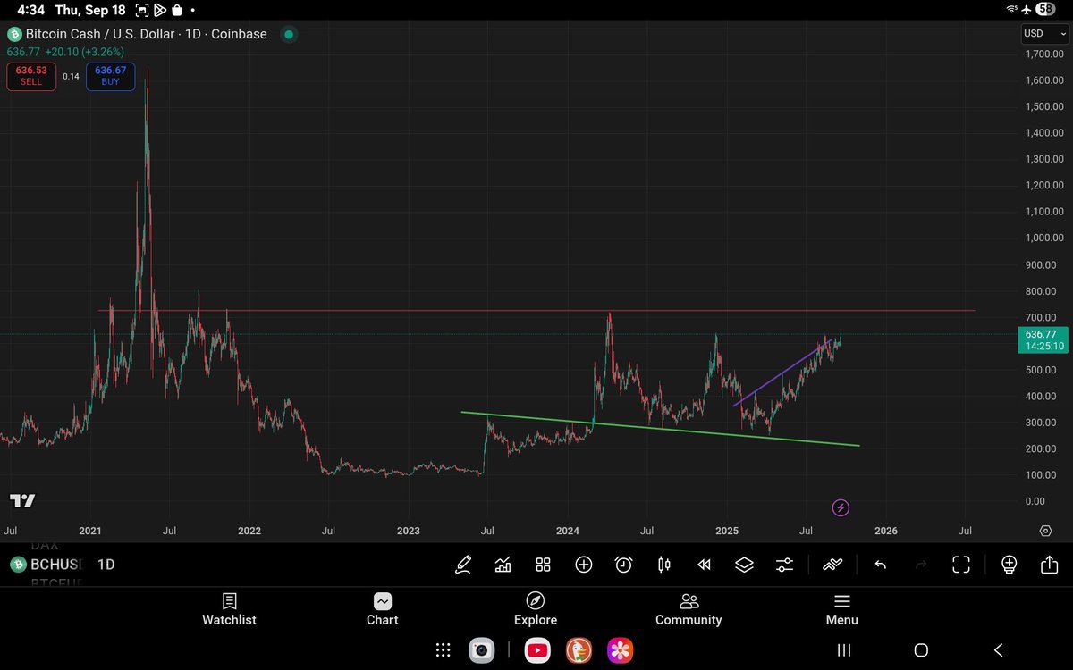Enter fullscreen chart mode

(x=961, y=565)
